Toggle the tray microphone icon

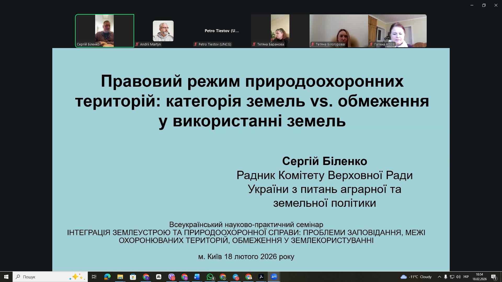[446, 277]
